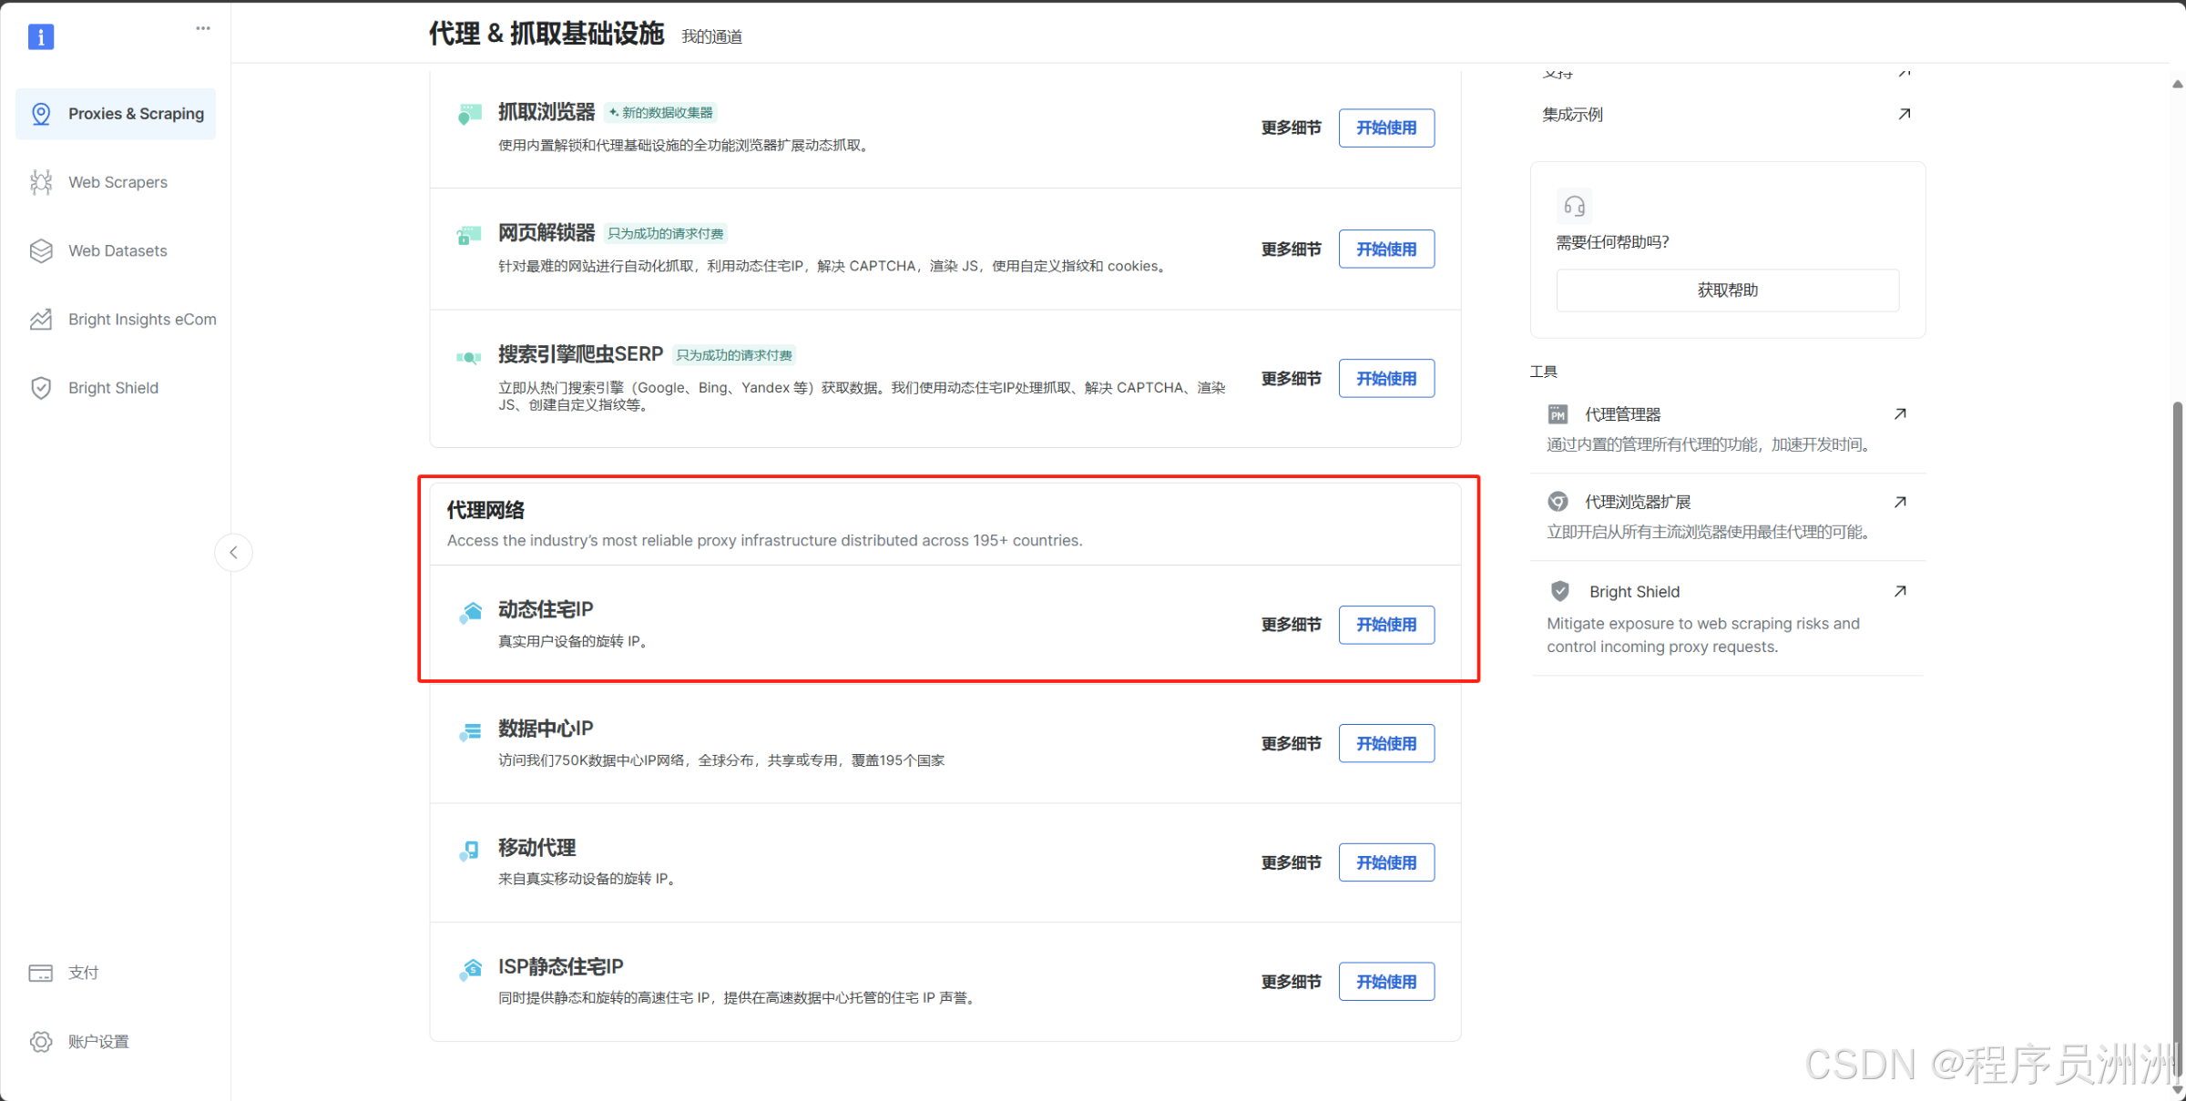
Task: Click the 搜索引擎爬虫SERP product icon
Action: [469, 358]
